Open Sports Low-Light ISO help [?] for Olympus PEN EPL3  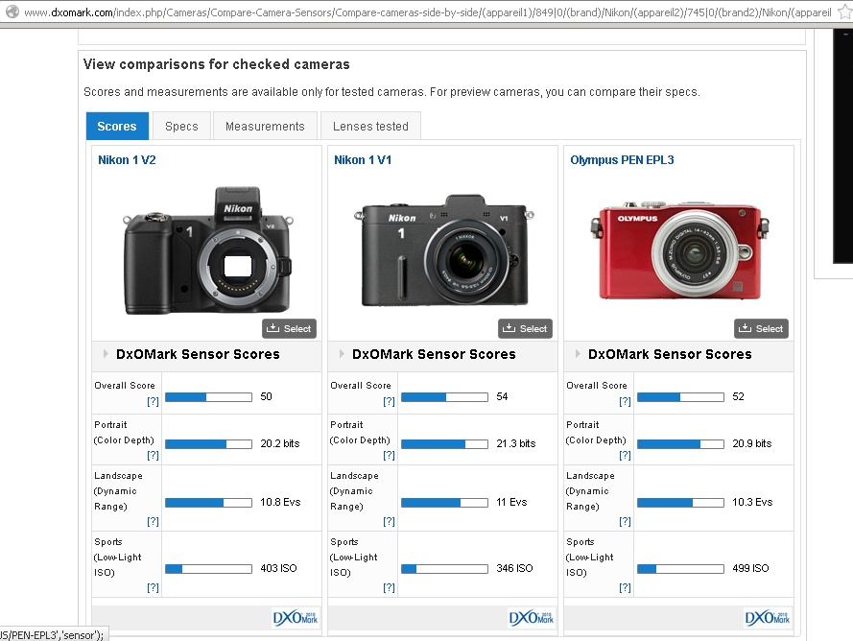click(x=625, y=587)
